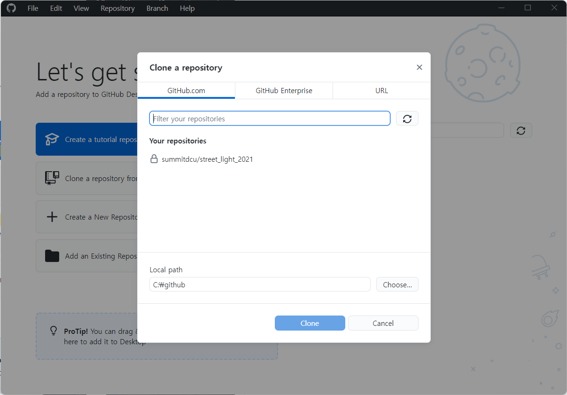Click the GitHub logo icon in title bar
567x395 pixels.
tap(11, 8)
